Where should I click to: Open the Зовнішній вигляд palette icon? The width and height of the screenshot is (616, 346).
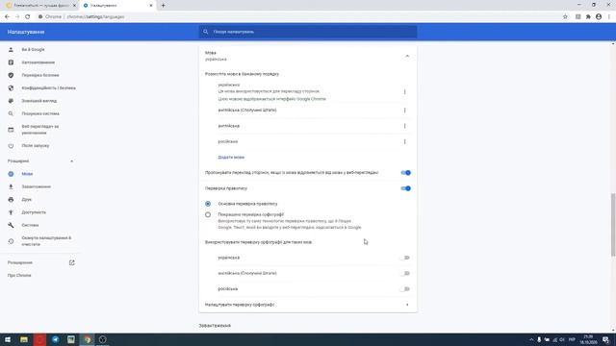tap(11, 101)
